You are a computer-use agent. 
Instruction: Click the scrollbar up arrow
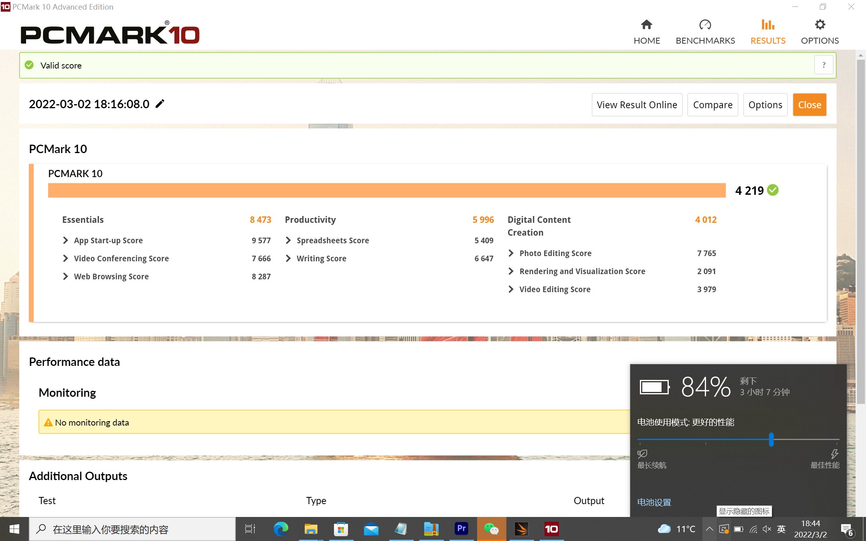[860, 55]
